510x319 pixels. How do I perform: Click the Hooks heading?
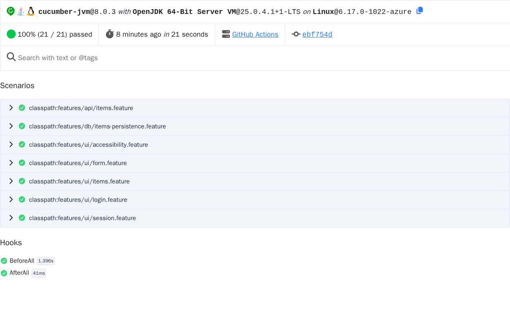[x=11, y=243]
